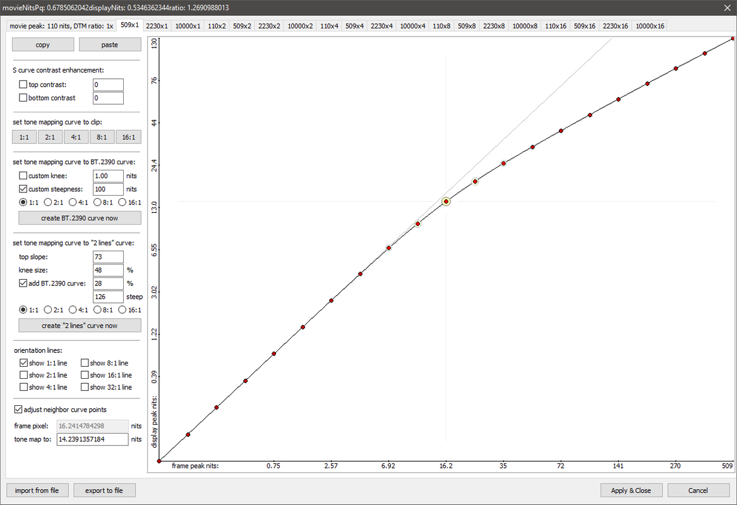The width and height of the screenshot is (737, 505).
Task: Click create BT.2390 curve now
Action: coord(80,218)
